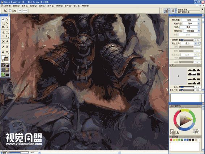This screenshot has height=154, width=205.
Task: Choose the Text tool in the toolbox
Action: pos(3,36)
